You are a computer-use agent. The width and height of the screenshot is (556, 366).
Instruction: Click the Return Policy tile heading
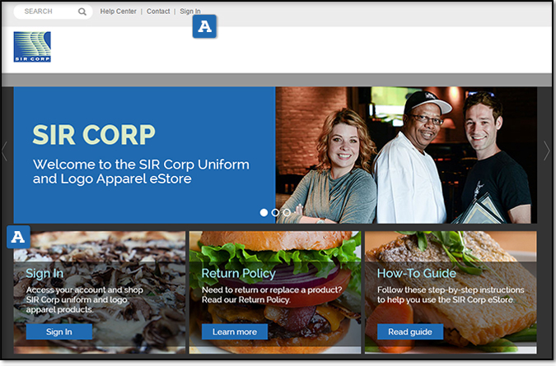[238, 273]
